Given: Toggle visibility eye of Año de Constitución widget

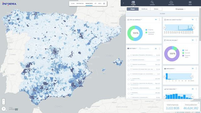Looking at the screenshot, I should point(193,19).
